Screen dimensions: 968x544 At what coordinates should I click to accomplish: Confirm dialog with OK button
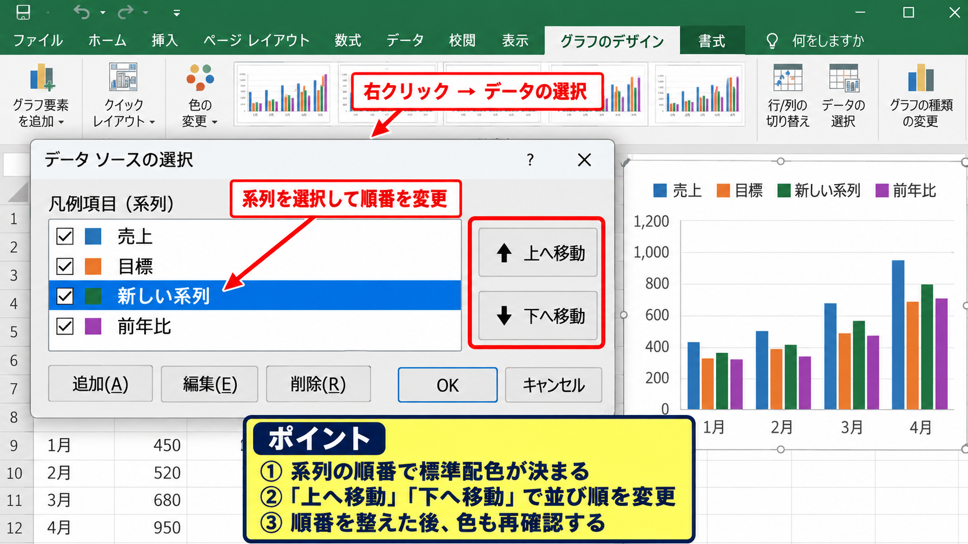click(x=448, y=385)
